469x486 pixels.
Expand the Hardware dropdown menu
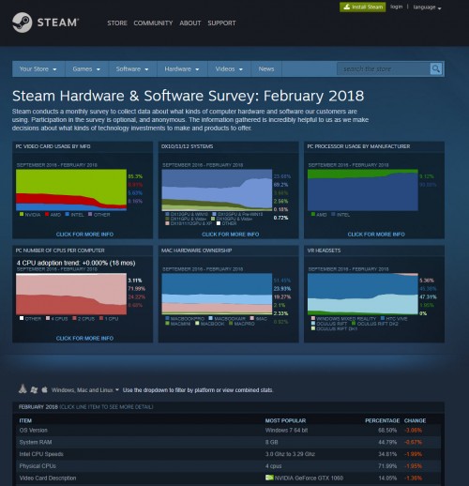point(182,69)
